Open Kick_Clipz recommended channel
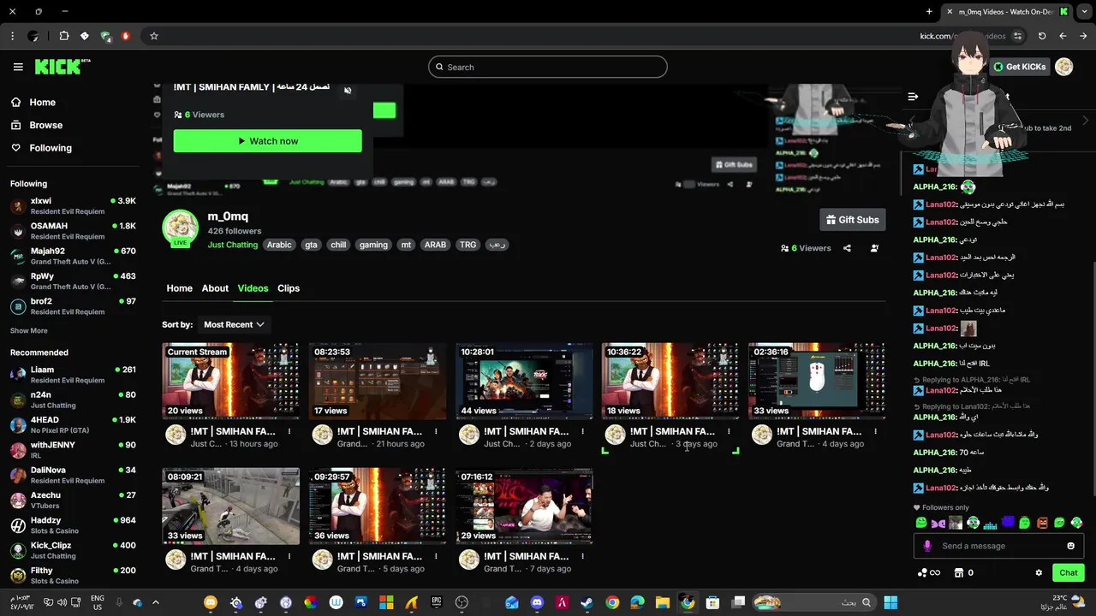Image resolution: width=1096 pixels, height=616 pixels. click(x=73, y=550)
